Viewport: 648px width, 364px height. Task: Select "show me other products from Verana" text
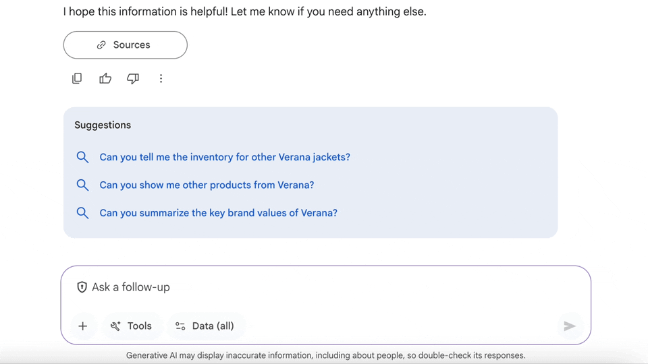point(207,185)
